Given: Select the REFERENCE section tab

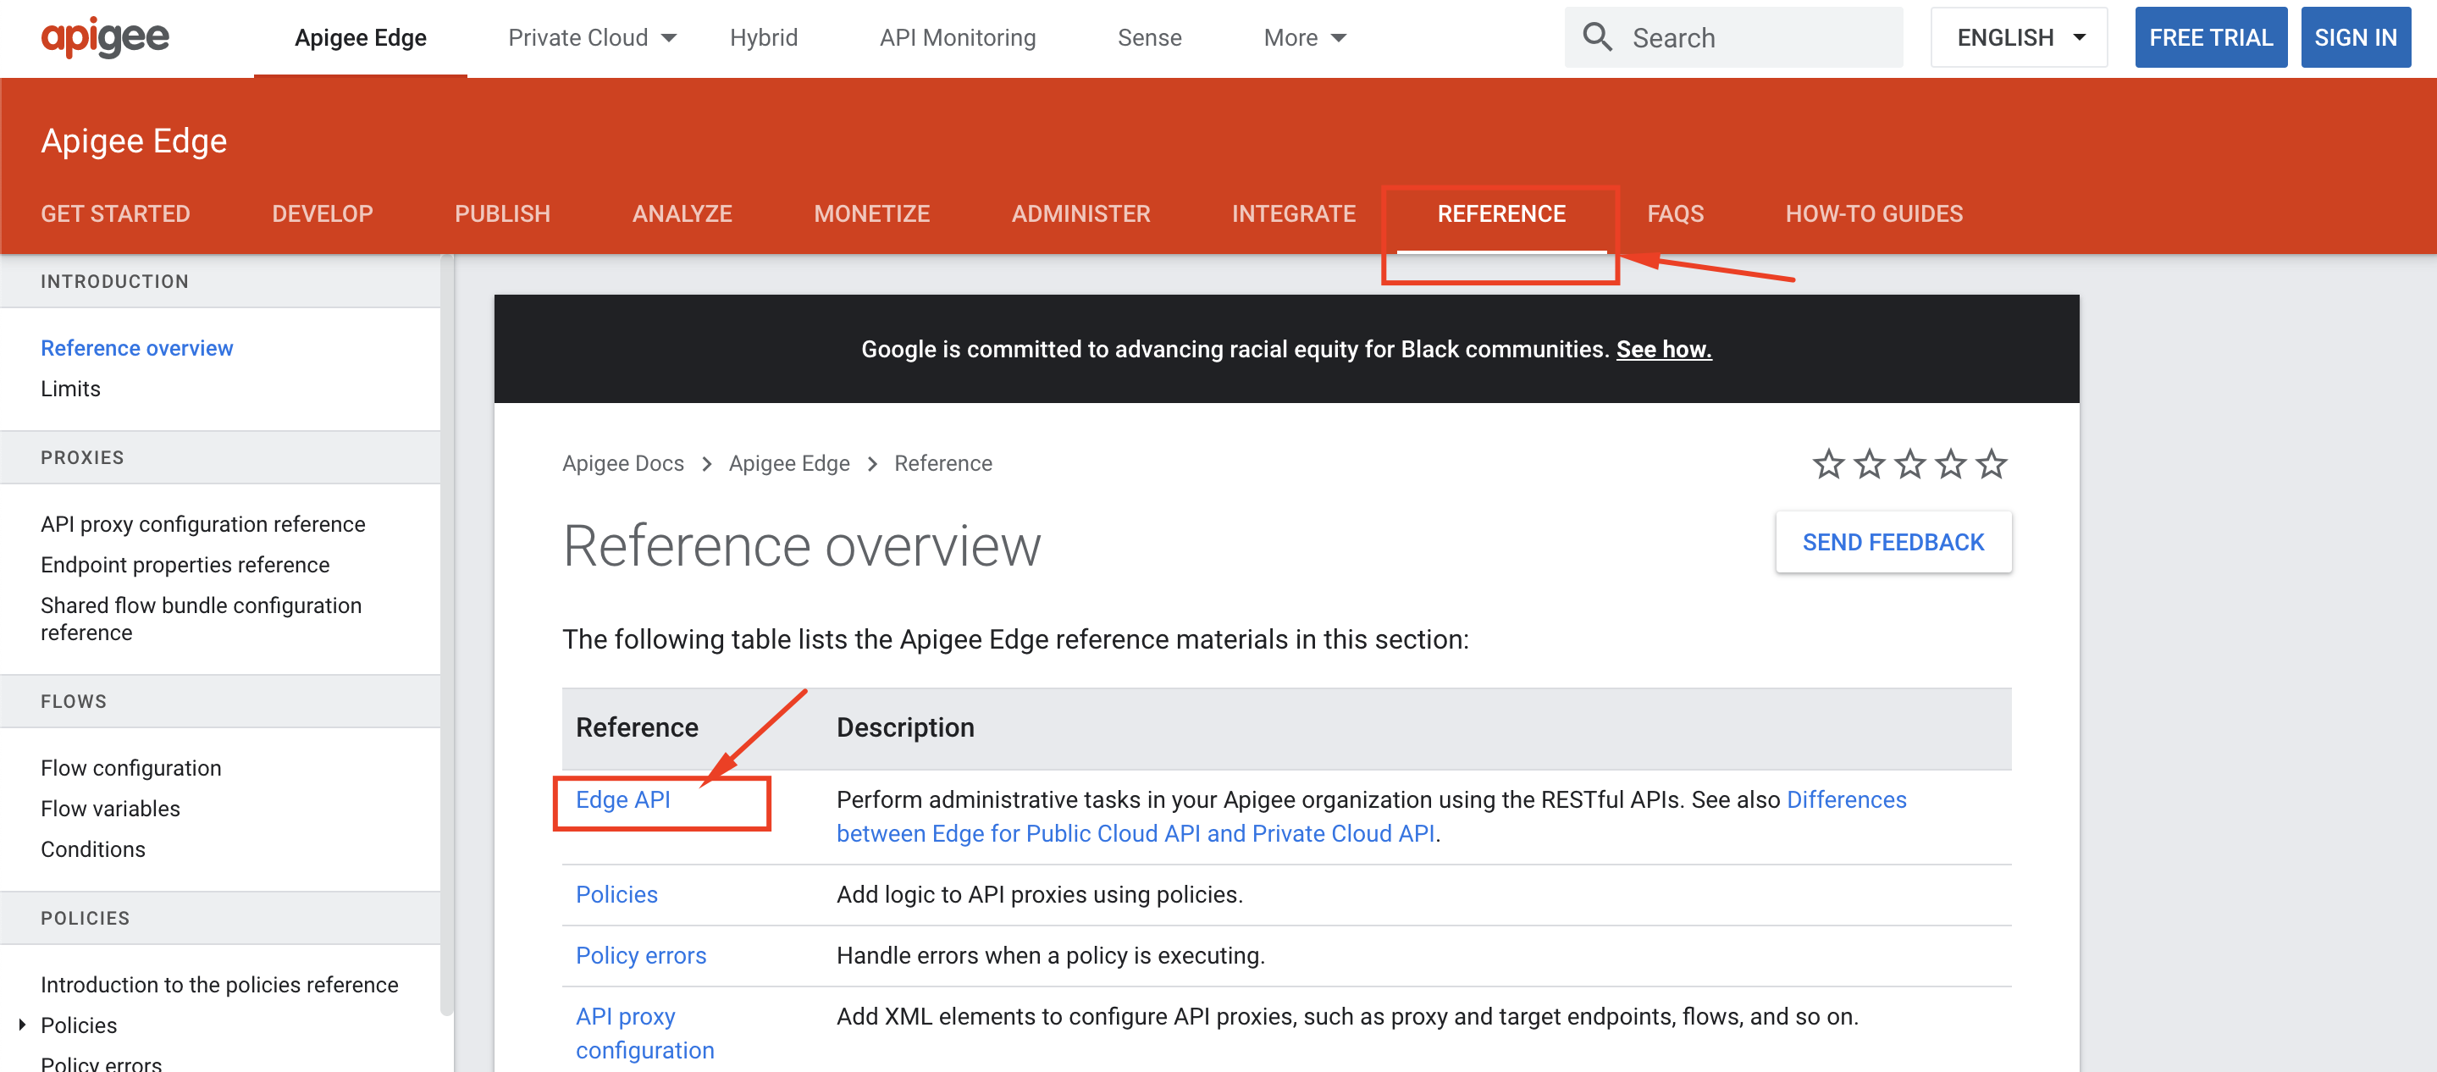Looking at the screenshot, I should pyautogui.click(x=1501, y=214).
